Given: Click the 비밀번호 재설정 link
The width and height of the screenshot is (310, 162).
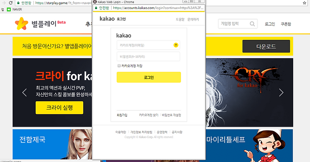Looking at the screenshot, I should tap(171, 115).
